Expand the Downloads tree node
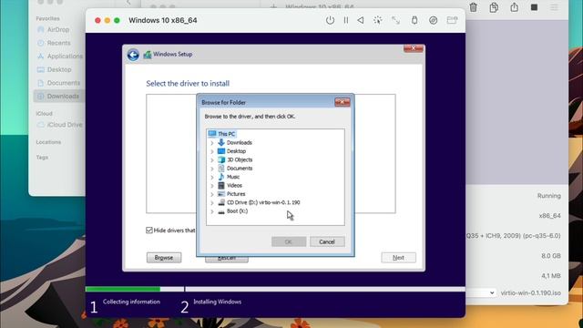583x328 pixels. coord(212,143)
